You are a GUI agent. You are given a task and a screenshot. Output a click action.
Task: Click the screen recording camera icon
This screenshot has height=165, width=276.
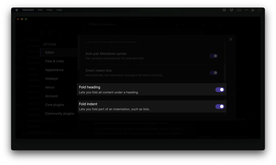(239, 10)
